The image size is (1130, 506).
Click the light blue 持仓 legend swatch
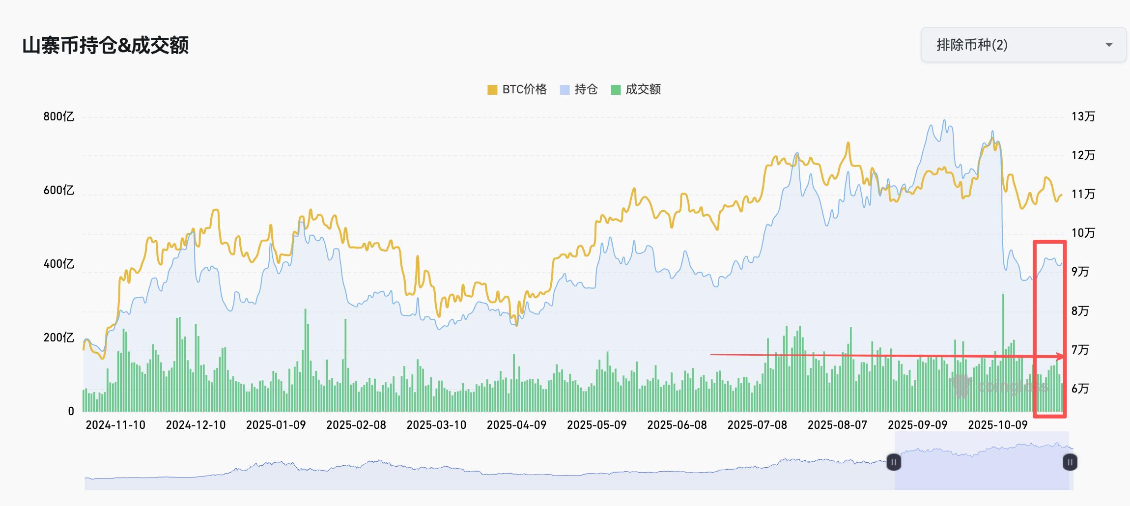point(565,90)
